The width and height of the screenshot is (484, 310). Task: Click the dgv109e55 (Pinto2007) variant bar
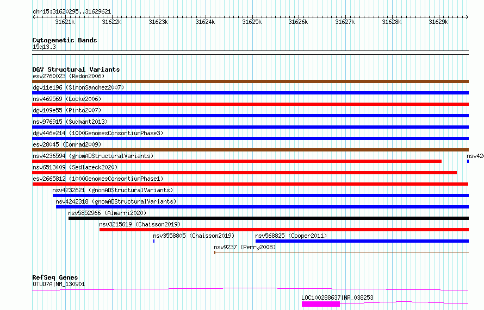tap(250, 116)
